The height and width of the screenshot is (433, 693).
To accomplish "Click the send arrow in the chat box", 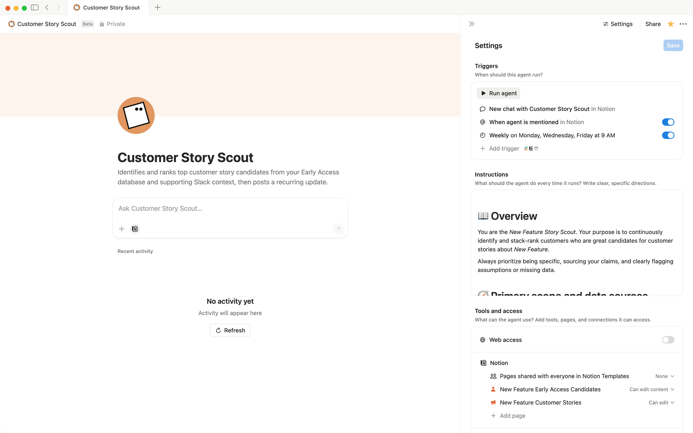I will (338, 229).
